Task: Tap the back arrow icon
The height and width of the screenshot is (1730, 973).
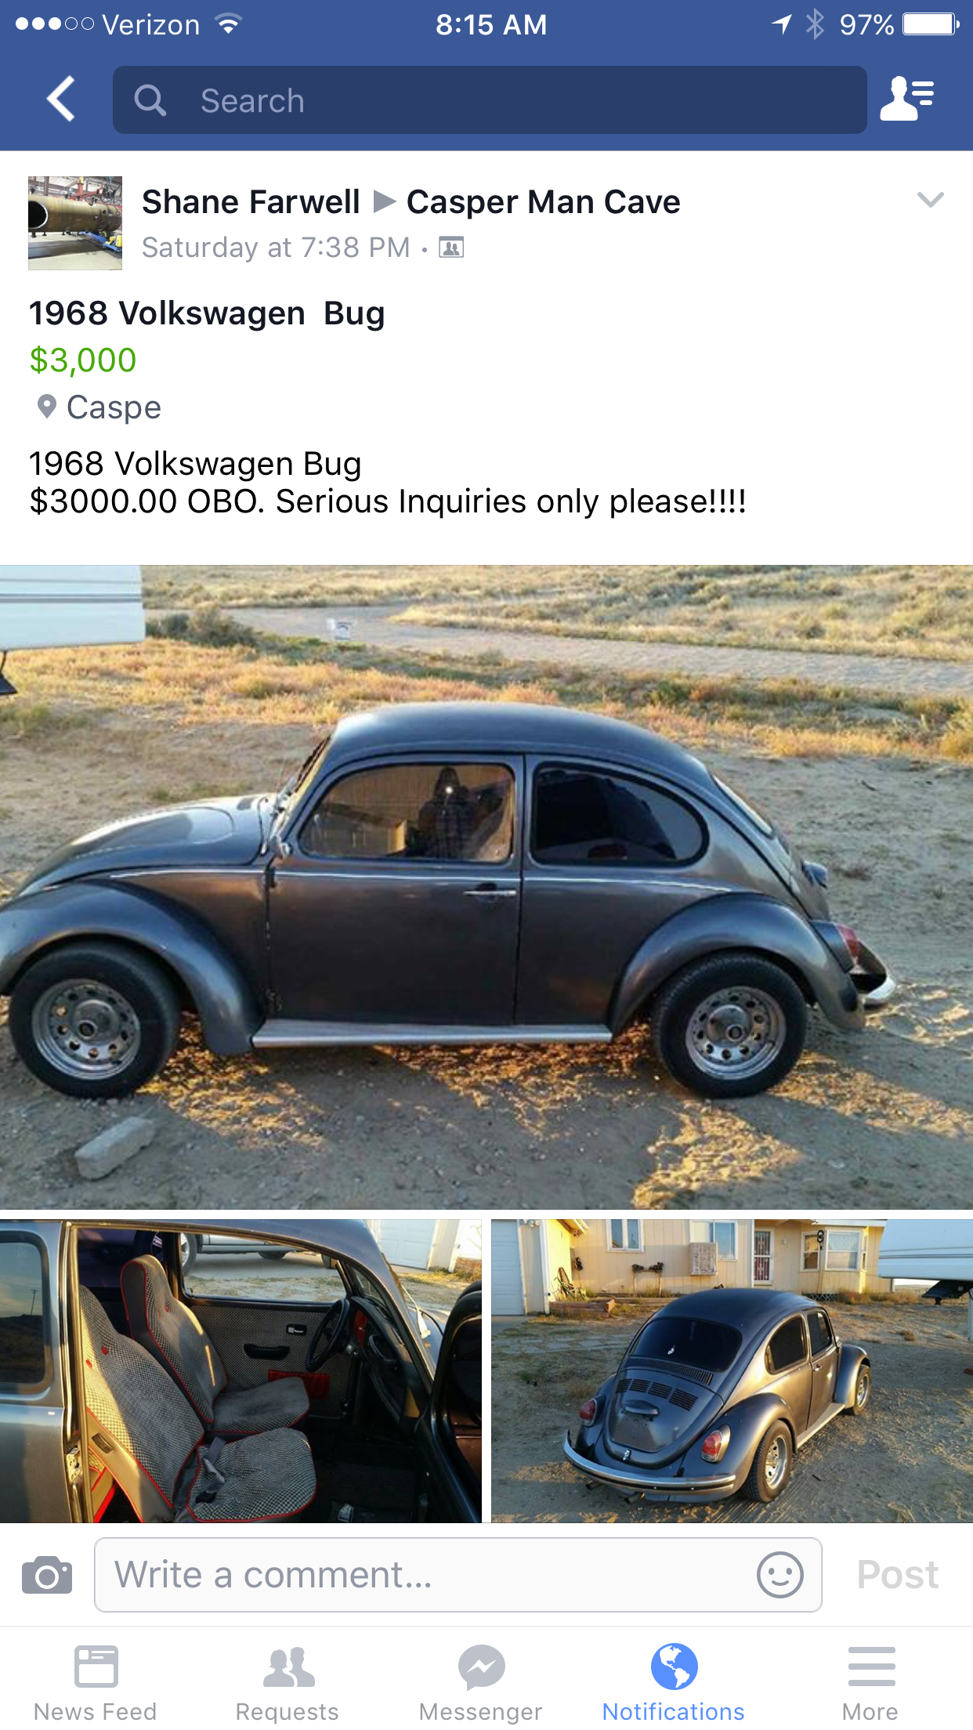Action: click(61, 99)
